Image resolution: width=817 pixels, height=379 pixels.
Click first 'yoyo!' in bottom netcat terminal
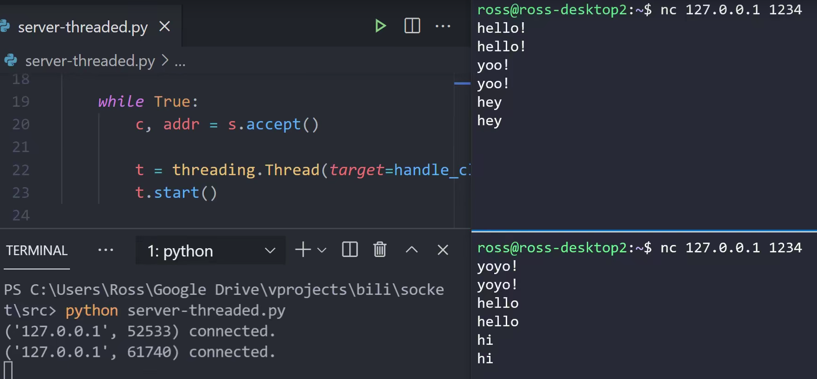pyautogui.click(x=497, y=266)
